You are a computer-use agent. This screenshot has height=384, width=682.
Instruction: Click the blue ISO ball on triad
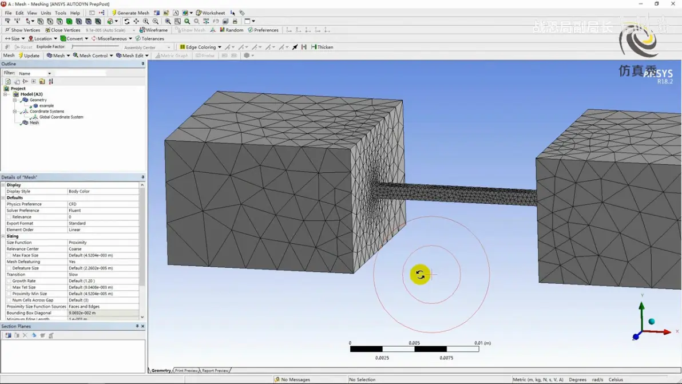(652, 322)
